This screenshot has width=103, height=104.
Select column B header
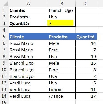pos(62,4)
